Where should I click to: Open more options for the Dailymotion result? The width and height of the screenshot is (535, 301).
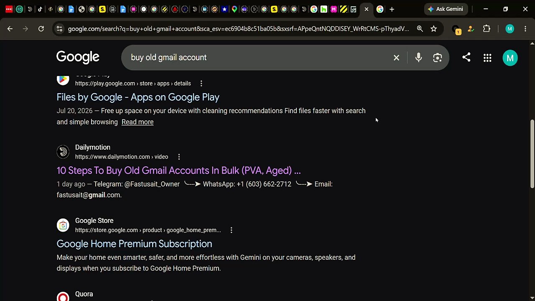(179, 157)
